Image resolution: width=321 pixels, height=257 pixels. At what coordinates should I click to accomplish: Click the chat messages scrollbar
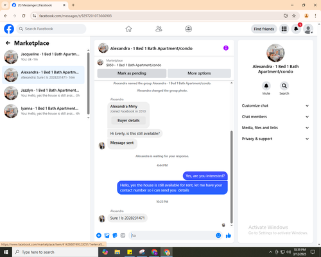click(231, 177)
